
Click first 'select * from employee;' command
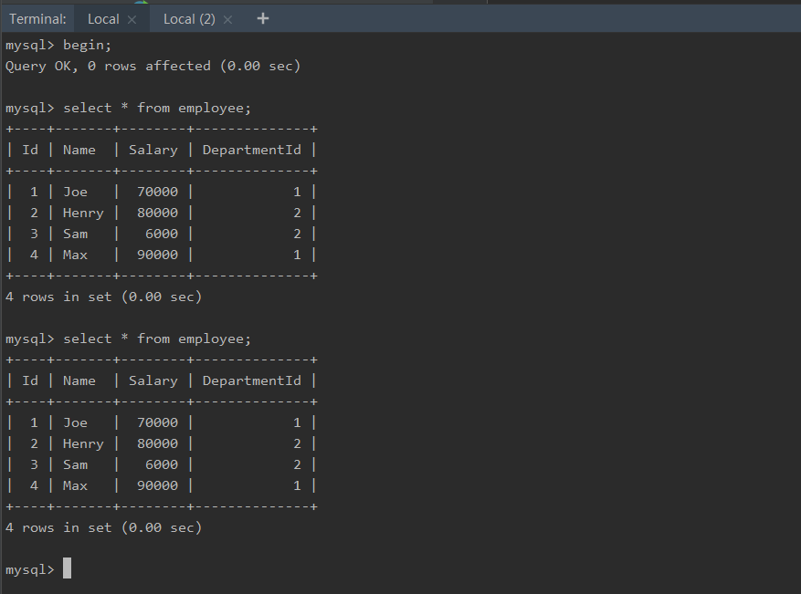point(157,109)
